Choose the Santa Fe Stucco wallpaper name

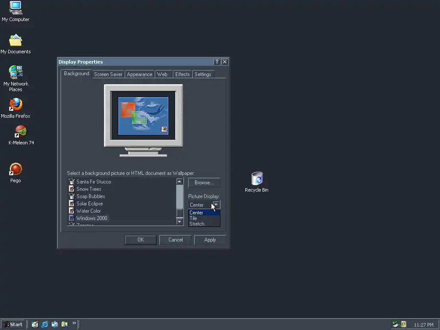pos(94,182)
